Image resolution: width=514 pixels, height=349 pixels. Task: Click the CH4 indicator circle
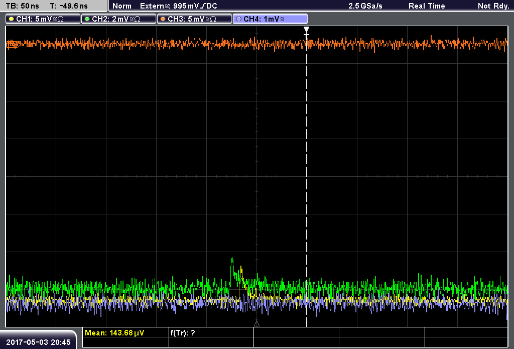coord(238,19)
